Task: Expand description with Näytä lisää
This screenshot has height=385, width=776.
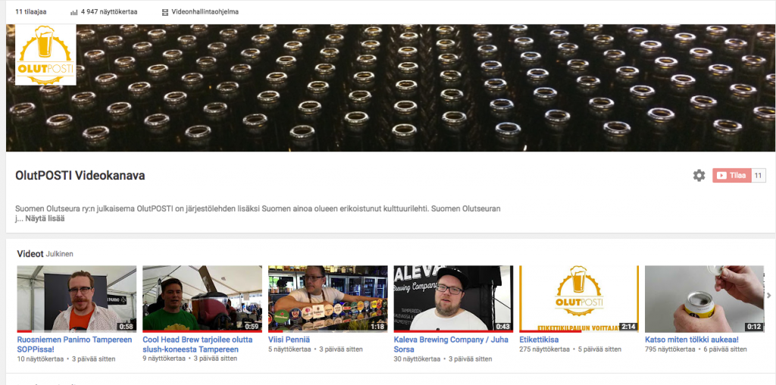Action: [x=45, y=218]
